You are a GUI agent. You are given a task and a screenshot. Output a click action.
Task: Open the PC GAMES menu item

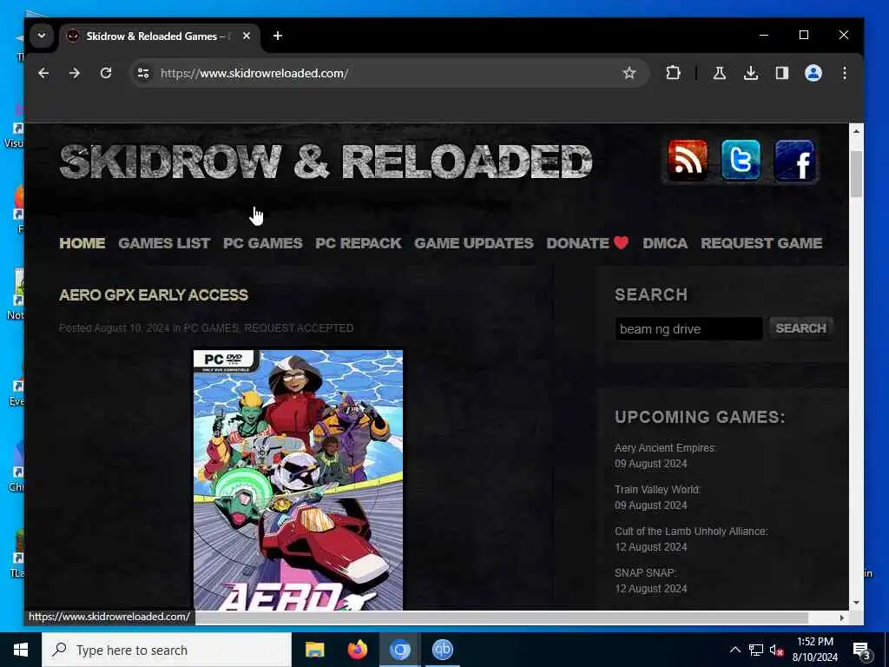(262, 243)
